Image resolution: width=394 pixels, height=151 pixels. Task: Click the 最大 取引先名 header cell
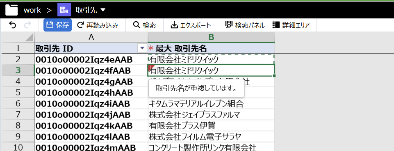[211, 48]
